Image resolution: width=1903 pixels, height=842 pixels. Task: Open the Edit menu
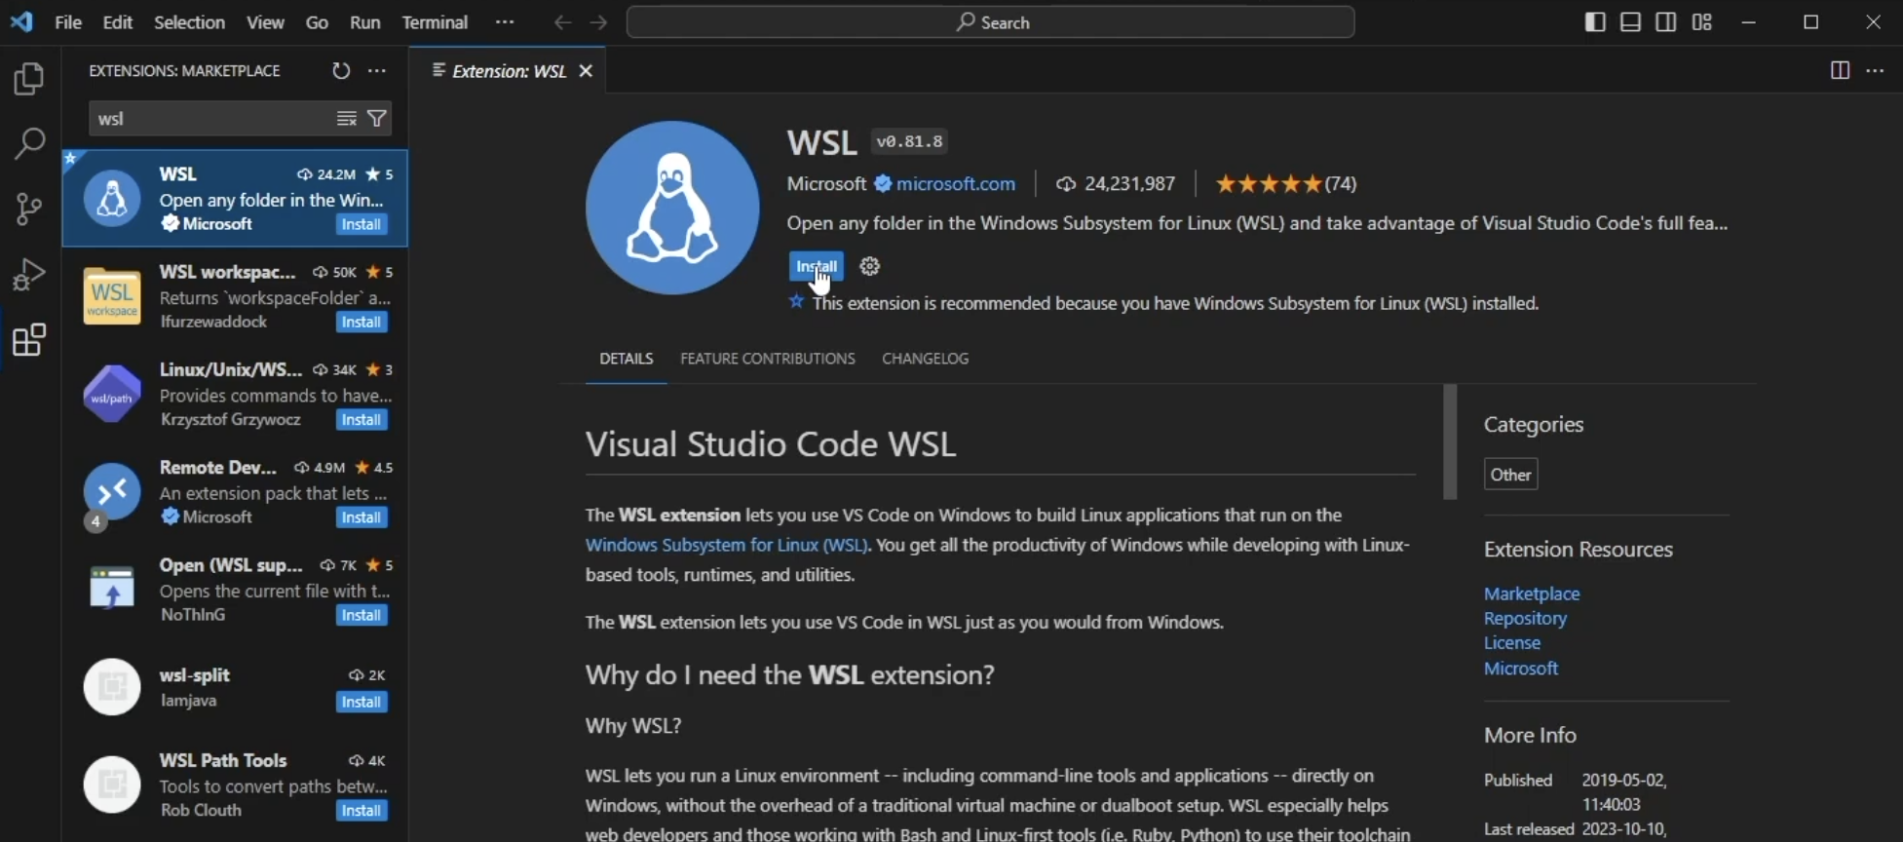click(118, 22)
